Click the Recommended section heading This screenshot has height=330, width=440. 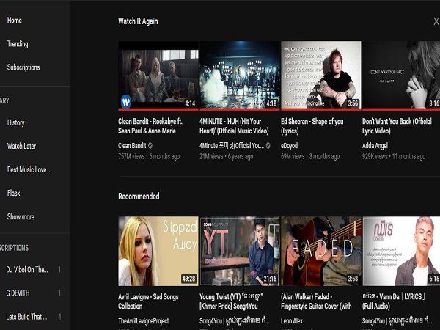coord(139,197)
